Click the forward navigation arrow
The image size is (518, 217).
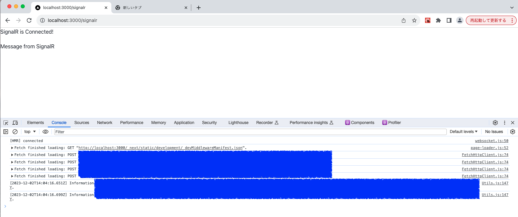(x=18, y=20)
